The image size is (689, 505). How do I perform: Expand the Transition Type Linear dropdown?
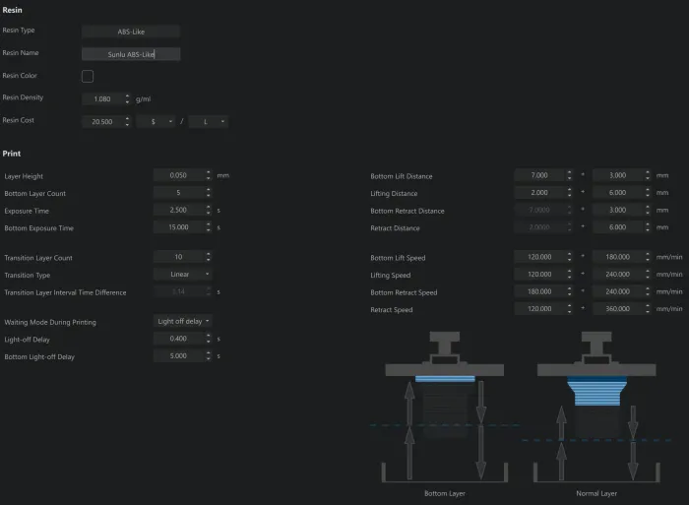coord(183,275)
